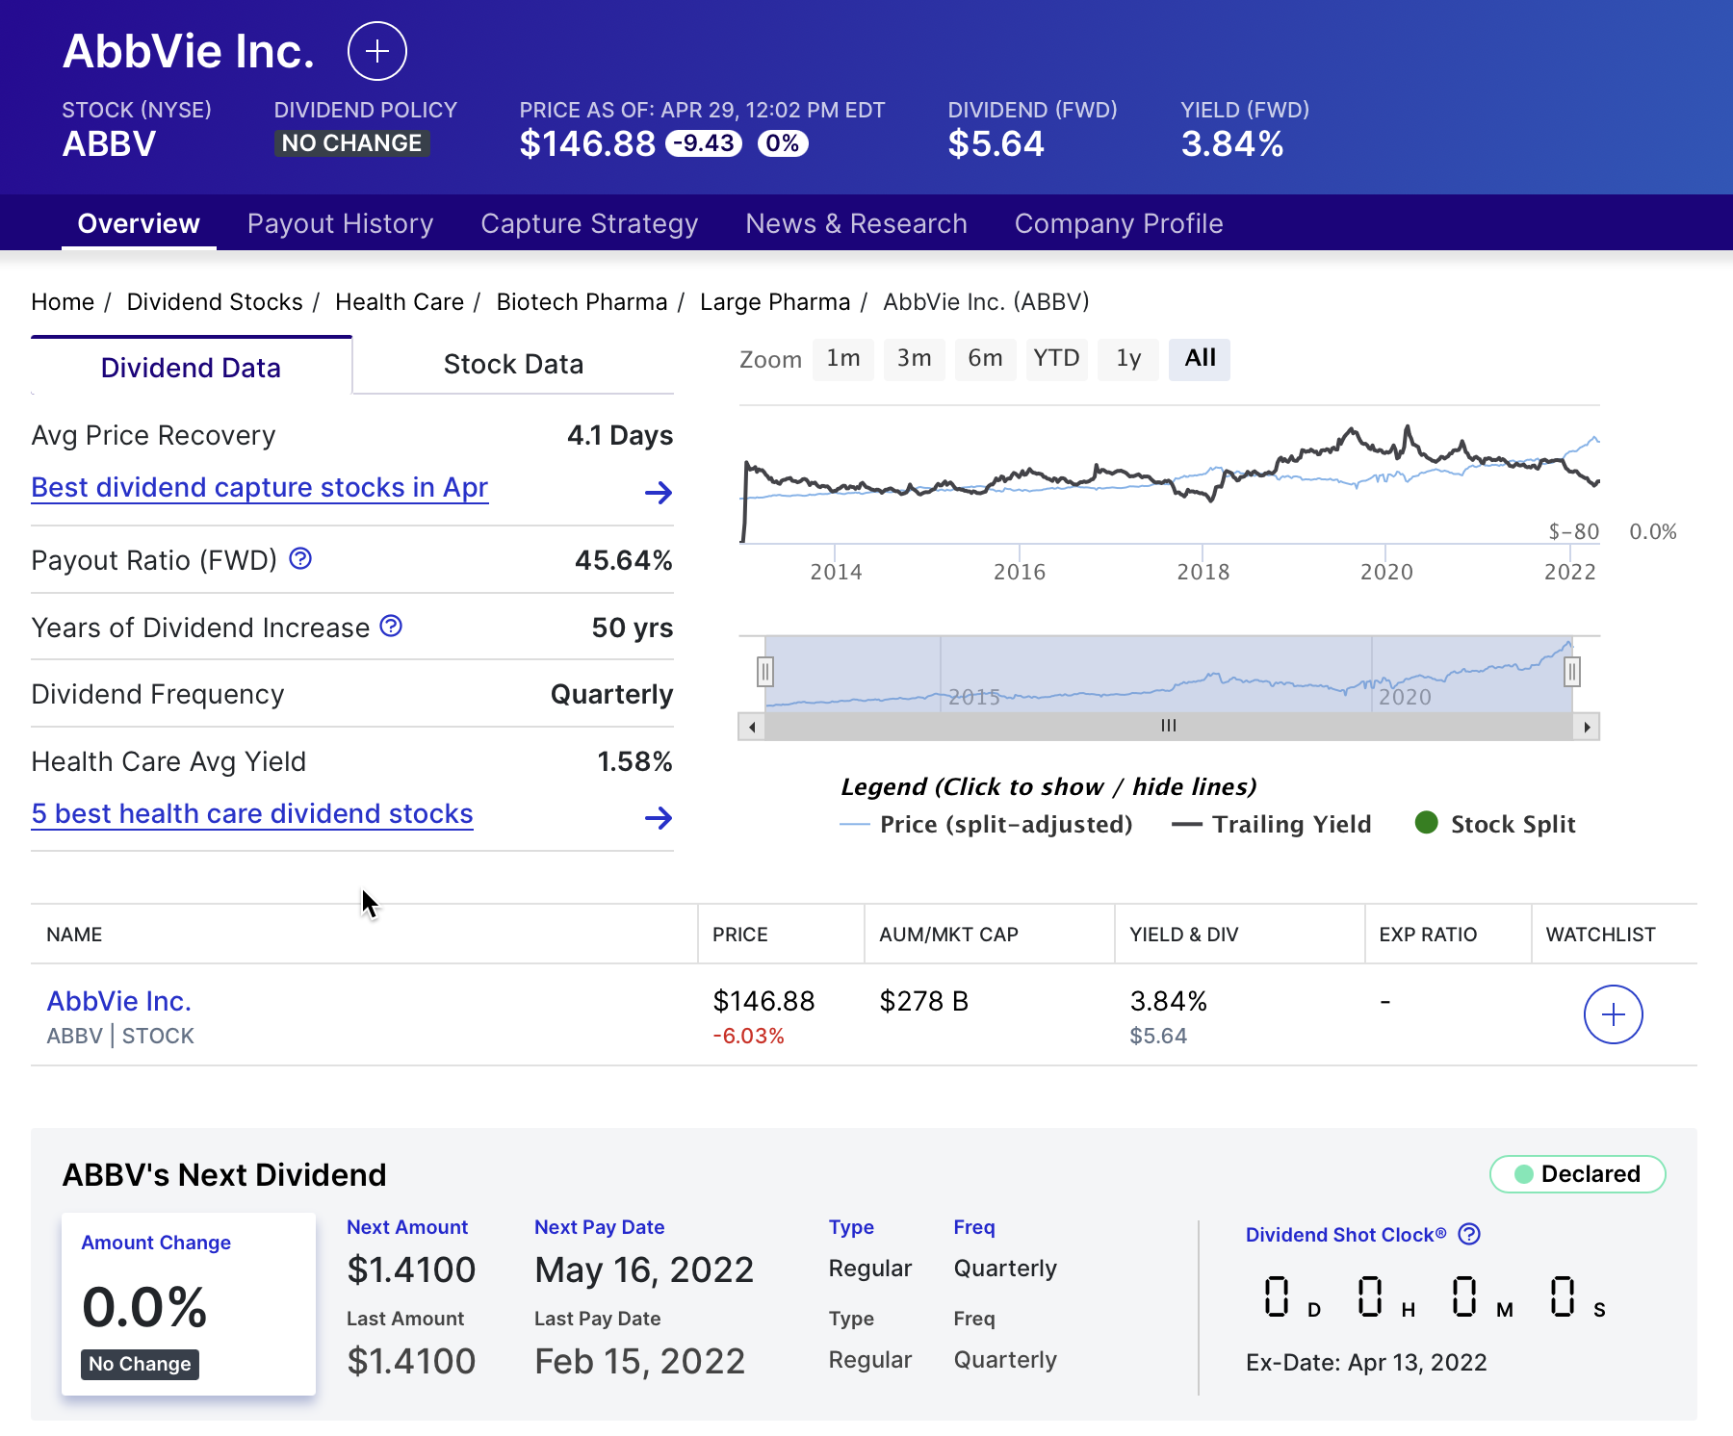The width and height of the screenshot is (1733, 1436).
Task: Switch to the Stock Data tab
Action: 513,364
